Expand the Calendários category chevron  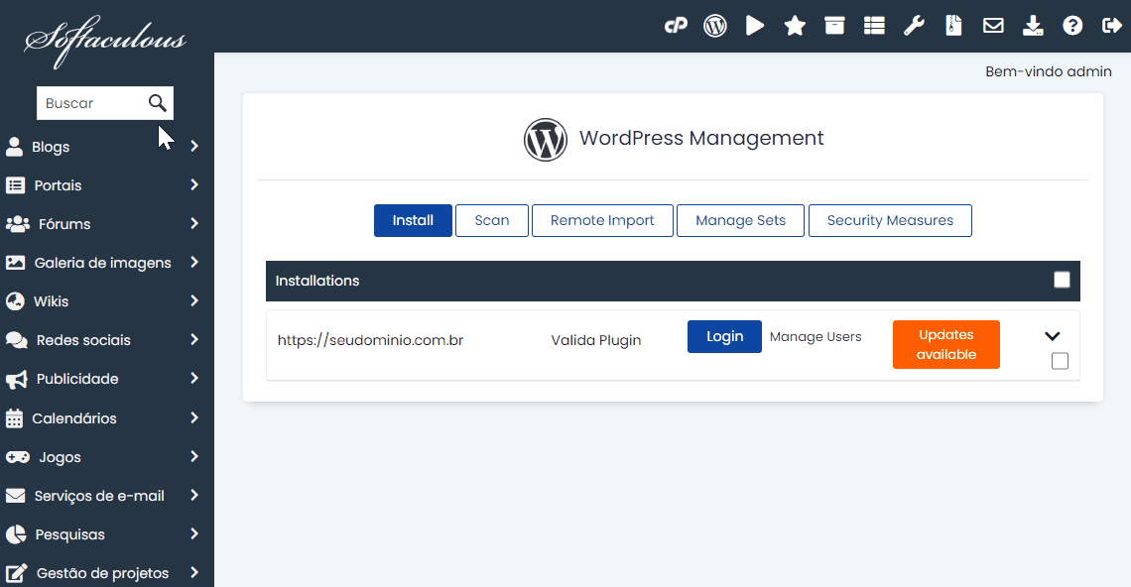[194, 417]
